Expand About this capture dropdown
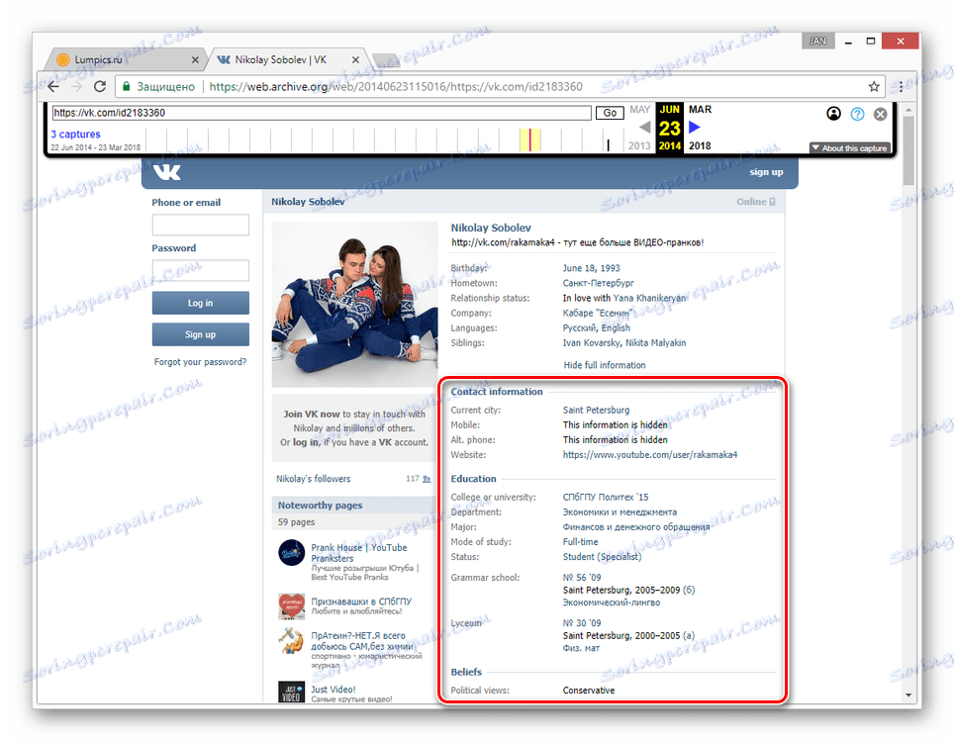Viewport: 954px width, 741px height. 849,147
